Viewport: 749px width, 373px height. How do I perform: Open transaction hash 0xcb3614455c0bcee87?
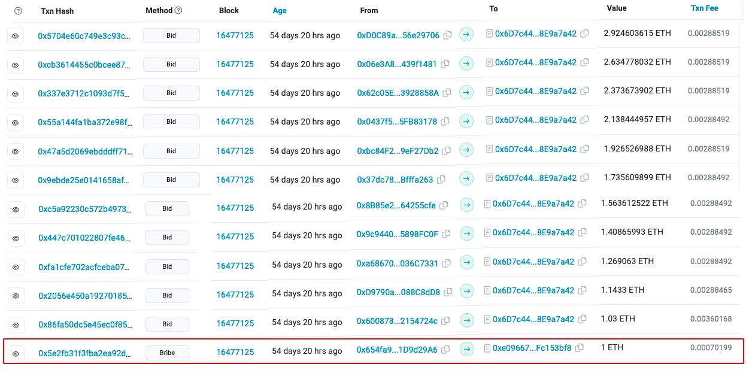pos(84,64)
